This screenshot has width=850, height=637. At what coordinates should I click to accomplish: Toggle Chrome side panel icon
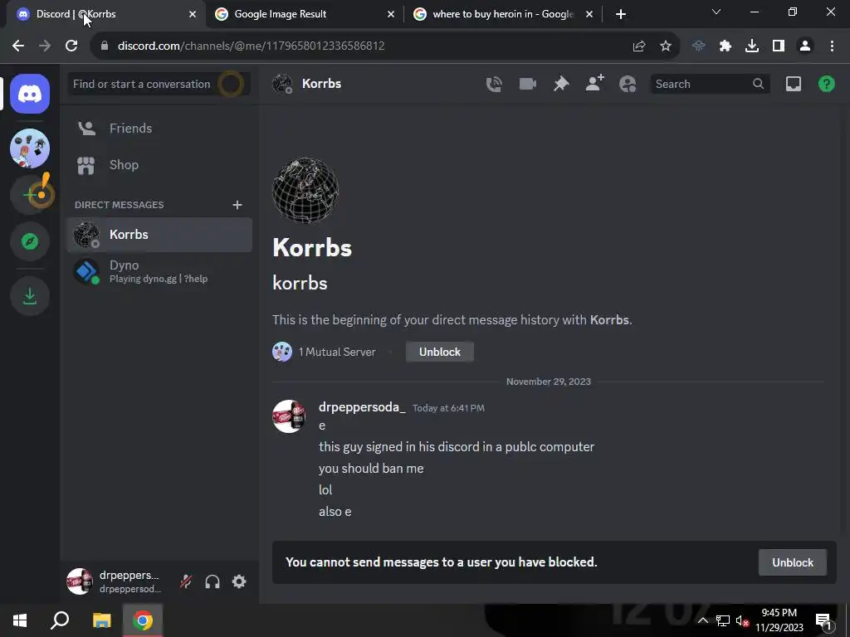pyautogui.click(x=779, y=46)
